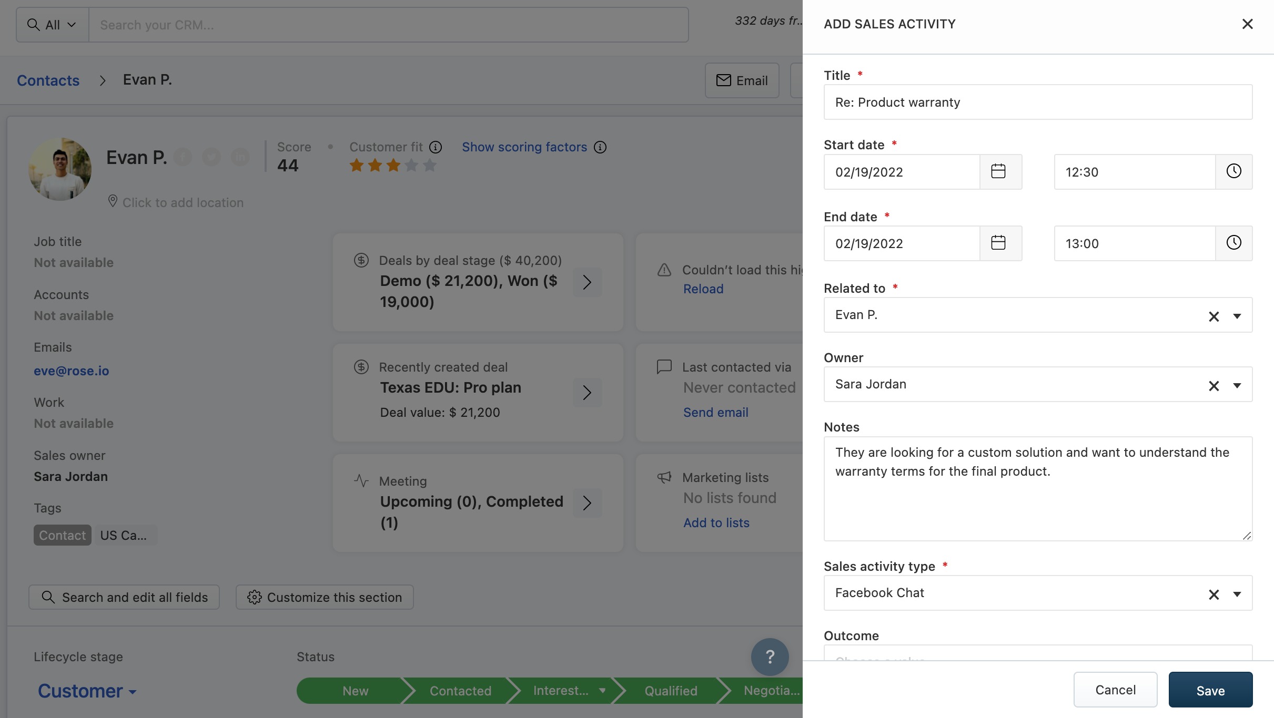Open the All search scope dropdown

click(52, 25)
